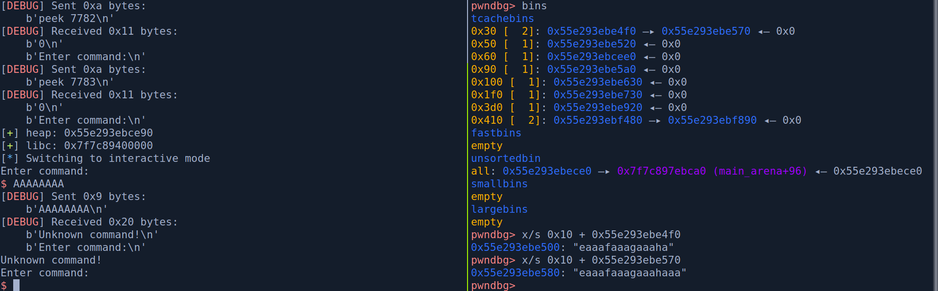This screenshot has height=291, width=938.
Task: Click the left terminal's bottom input cursor
Action: pos(17,285)
